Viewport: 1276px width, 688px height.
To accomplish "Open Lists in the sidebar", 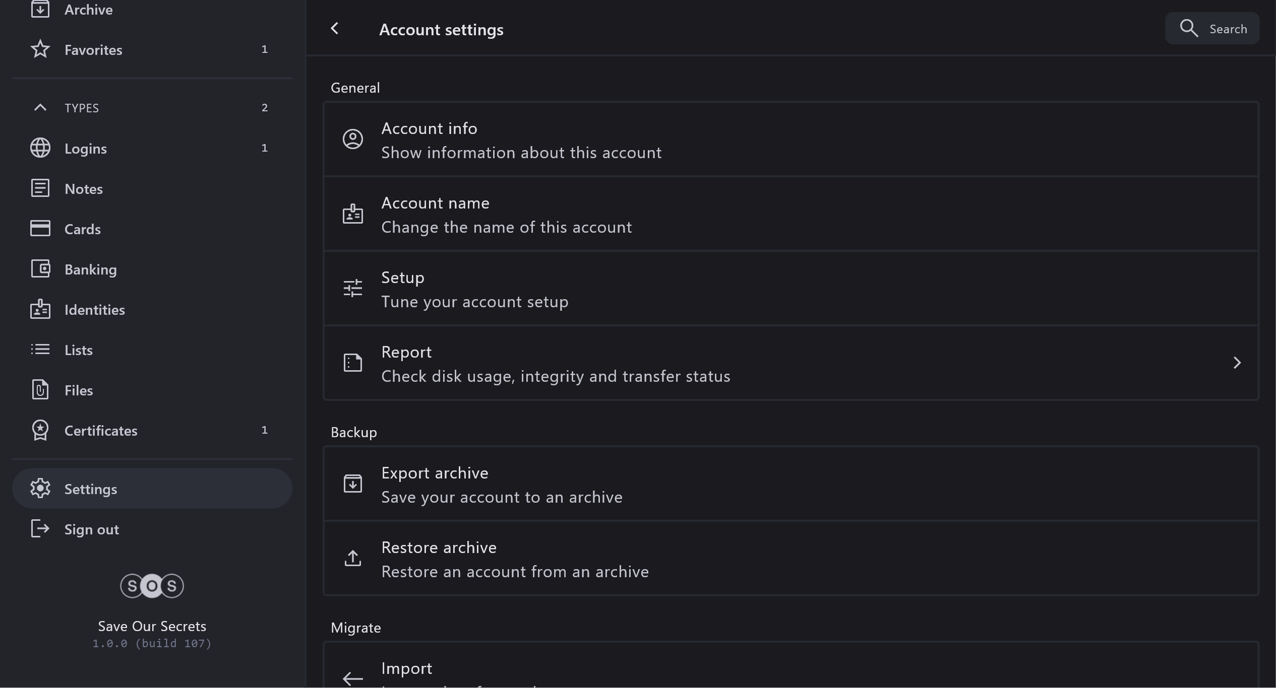I will point(79,350).
